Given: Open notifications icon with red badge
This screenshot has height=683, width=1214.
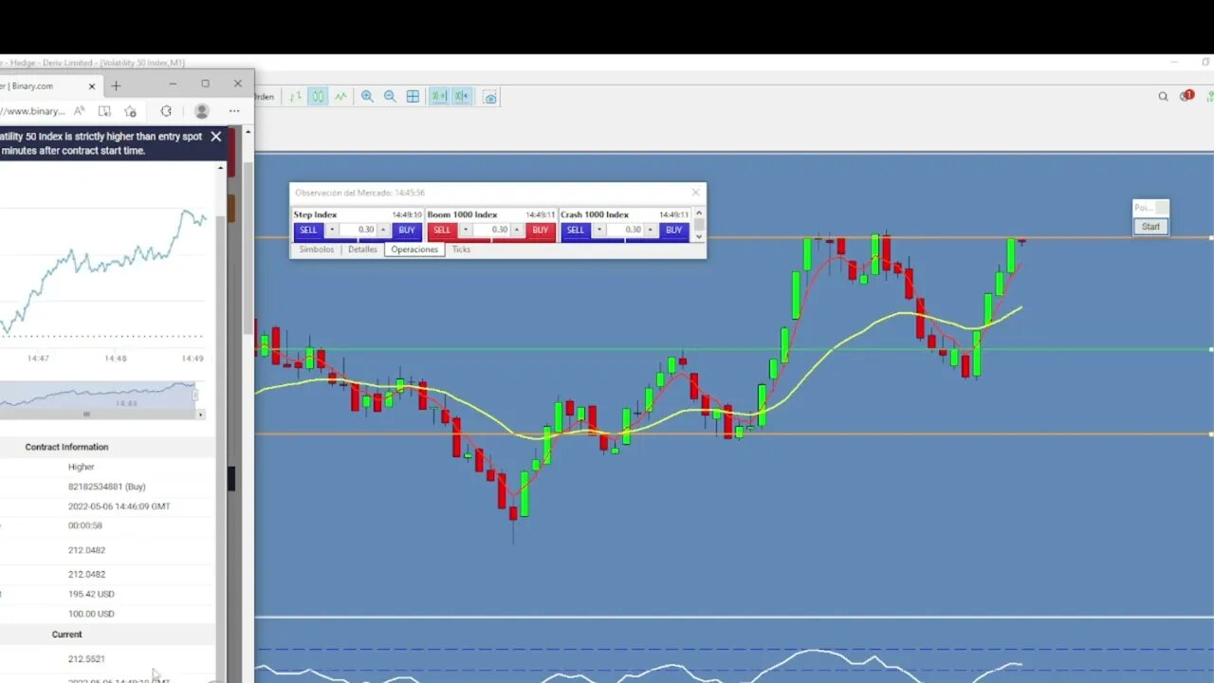Looking at the screenshot, I should (1186, 96).
